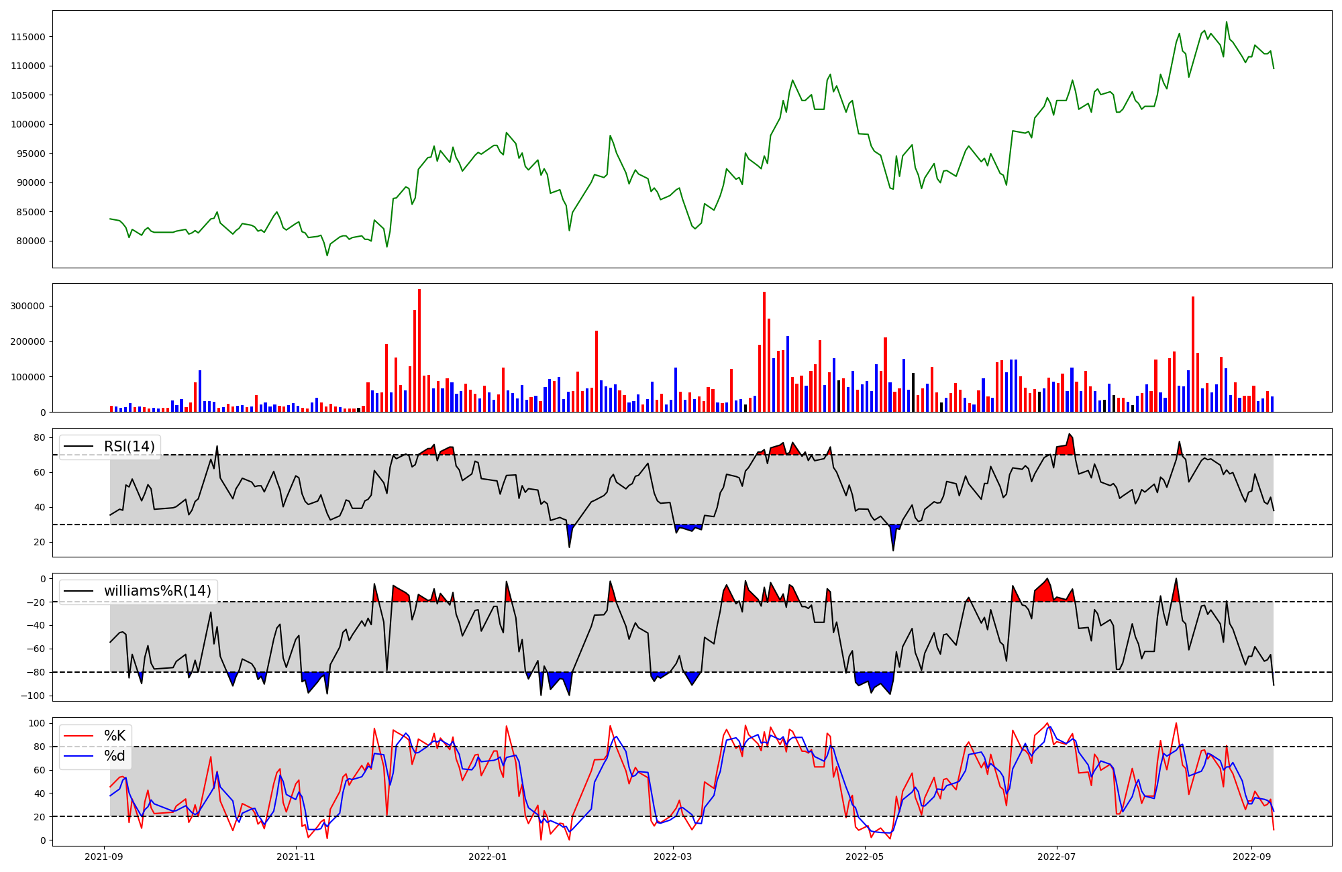The height and width of the screenshot is (872, 1342).
Task: Click the 80000 price axis tick label
Action: [31, 241]
